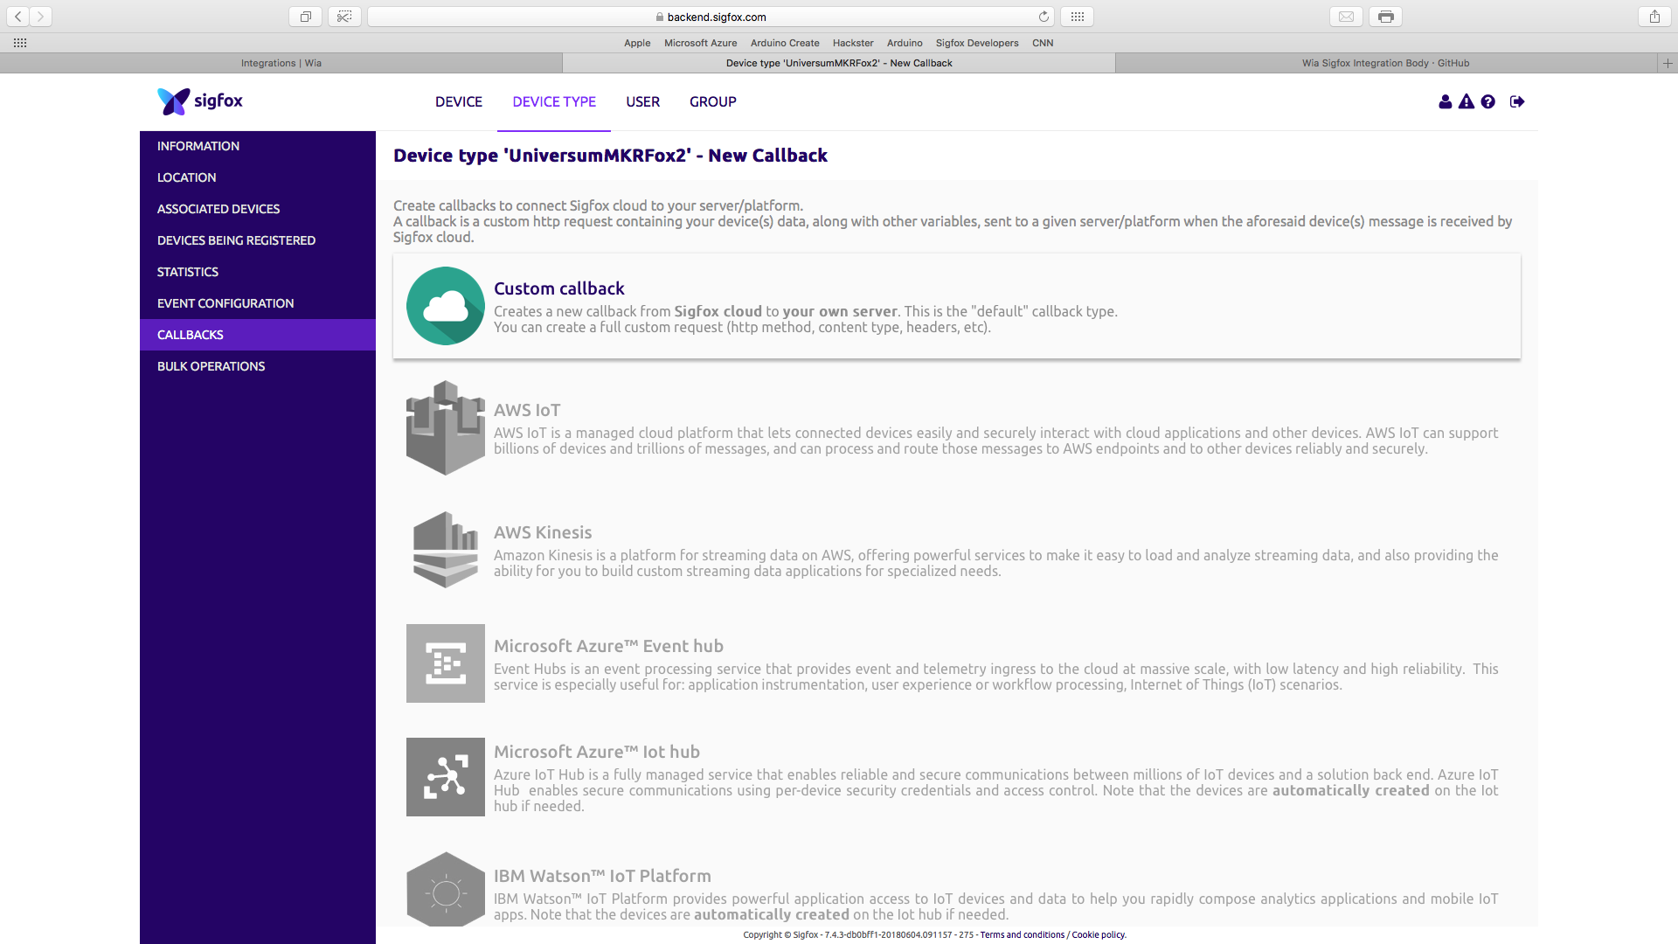This screenshot has height=944, width=1678.
Task: Open the help question mark icon
Action: [x=1488, y=102]
